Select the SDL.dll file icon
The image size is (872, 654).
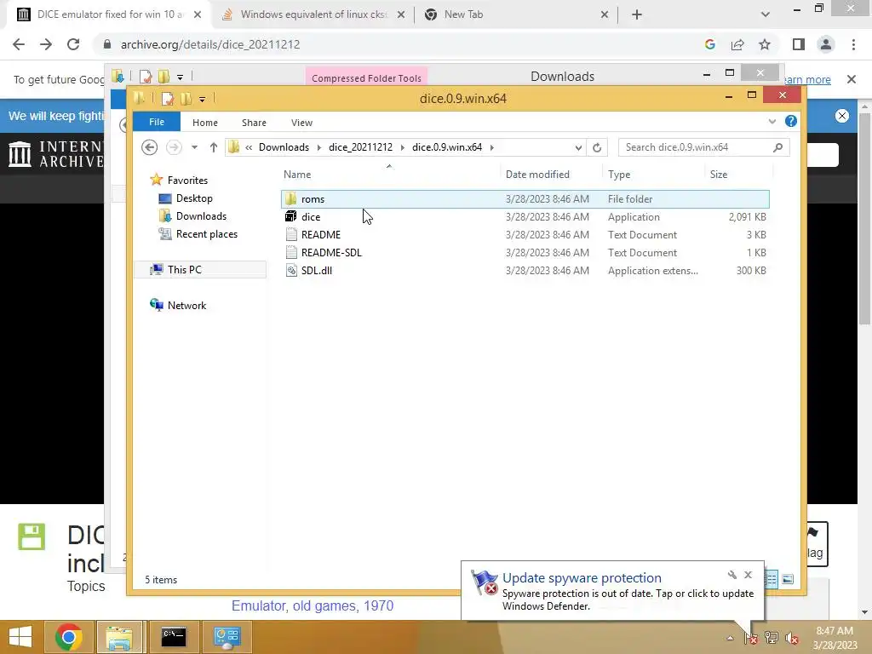tap(291, 270)
